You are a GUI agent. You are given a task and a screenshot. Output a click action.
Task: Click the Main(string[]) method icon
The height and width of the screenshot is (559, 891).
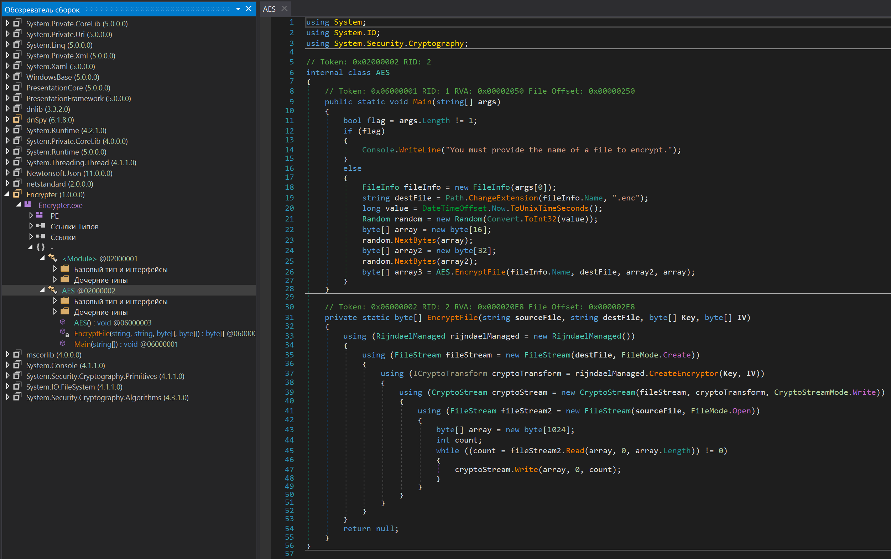[63, 344]
